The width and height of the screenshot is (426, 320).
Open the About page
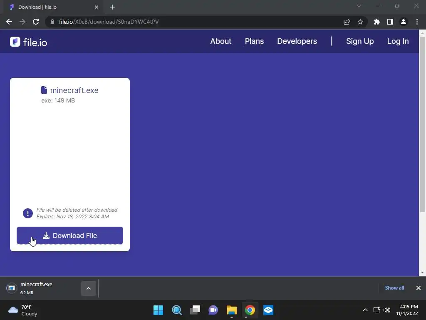pos(220,41)
